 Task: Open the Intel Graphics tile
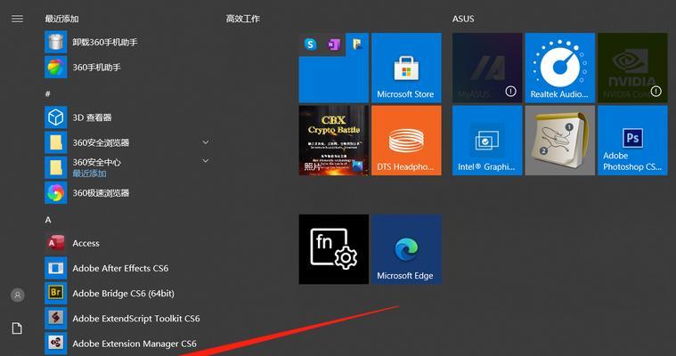pos(487,141)
